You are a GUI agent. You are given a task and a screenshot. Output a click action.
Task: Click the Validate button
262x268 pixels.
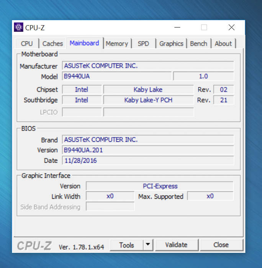pyautogui.click(x=177, y=245)
